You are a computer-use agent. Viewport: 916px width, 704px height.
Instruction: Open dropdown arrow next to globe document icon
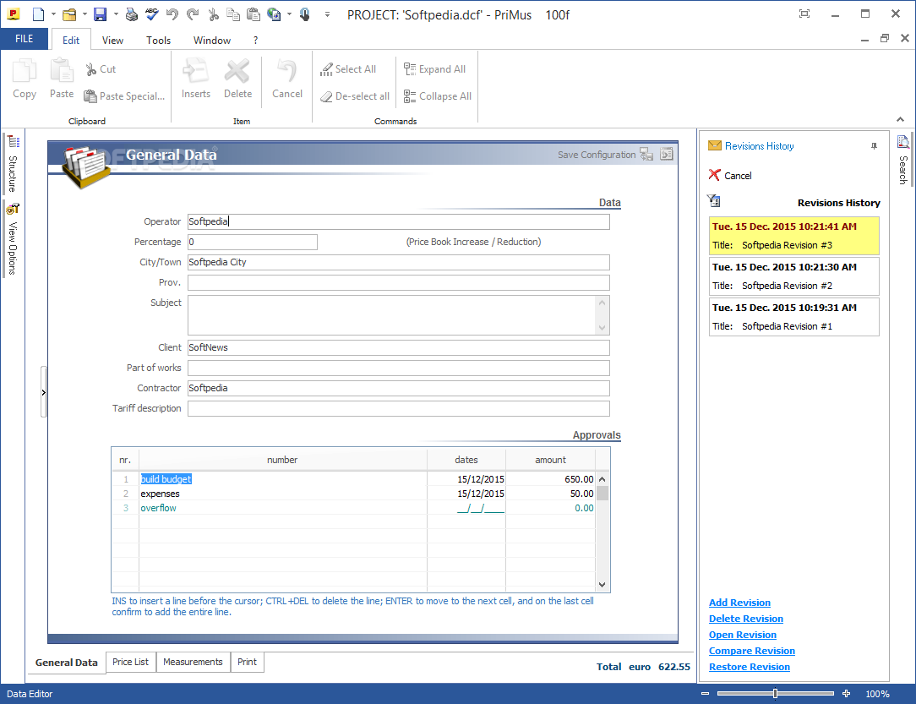pyautogui.click(x=289, y=14)
